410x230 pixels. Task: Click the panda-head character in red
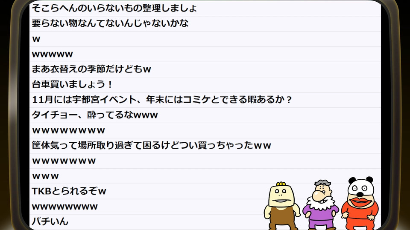[360, 204]
